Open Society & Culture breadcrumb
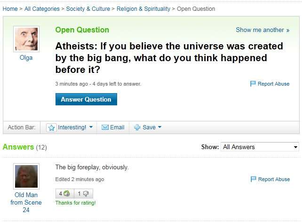Image resolution: width=302 pixels, height=222 pixels. (88, 9)
